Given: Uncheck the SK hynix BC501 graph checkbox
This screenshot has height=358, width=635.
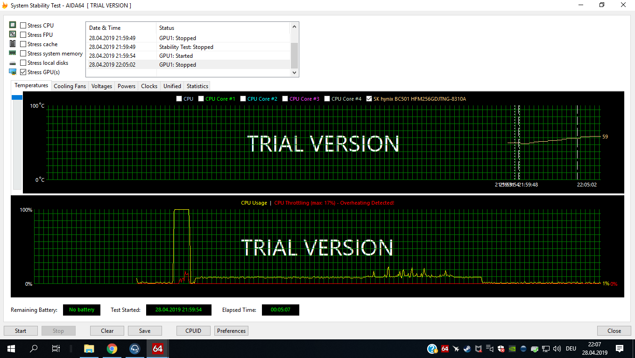Looking at the screenshot, I should [x=369, y=99].
